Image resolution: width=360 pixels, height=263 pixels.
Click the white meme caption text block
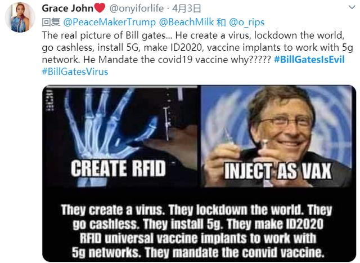[x=197, y=231]
